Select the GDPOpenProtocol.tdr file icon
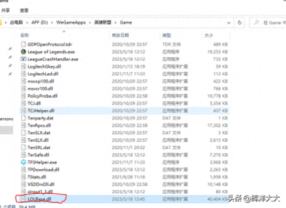 click(x=23, y=44)
